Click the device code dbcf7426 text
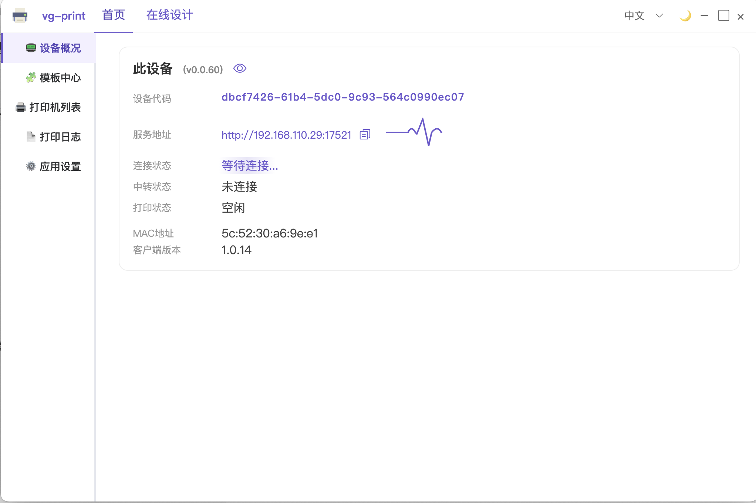Image resolution: width=756 pixels, height=503 pixels. click(342, 97)
